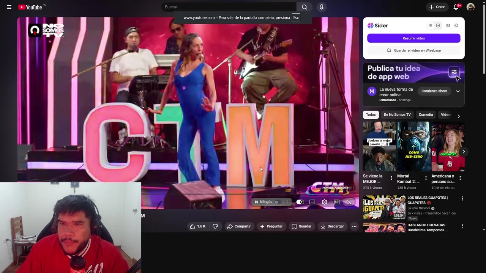Open the Mortal Kombat Sub-Zero short thumbnail
Image resolution: width=486 pixels, height=273 pixels.
413,146
